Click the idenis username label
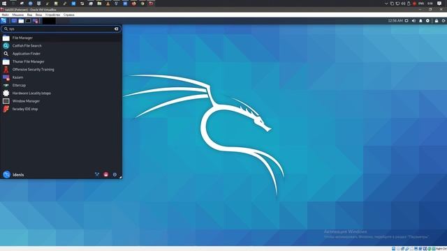This screenshot has width=447, height=251. (18, 175)
